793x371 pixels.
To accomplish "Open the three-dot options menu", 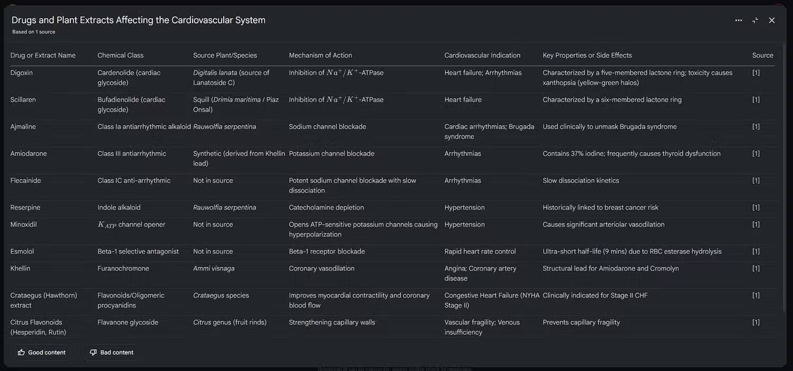I will coord(739,20).
